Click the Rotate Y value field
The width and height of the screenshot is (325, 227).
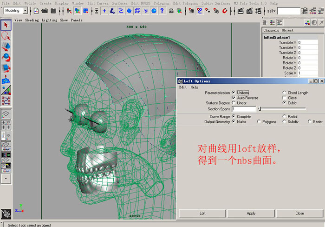point(308,63)
